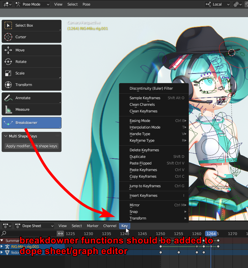Click the search magnifier icon
This screenshot has height=268, width=248.
click(x=4, y=233)
